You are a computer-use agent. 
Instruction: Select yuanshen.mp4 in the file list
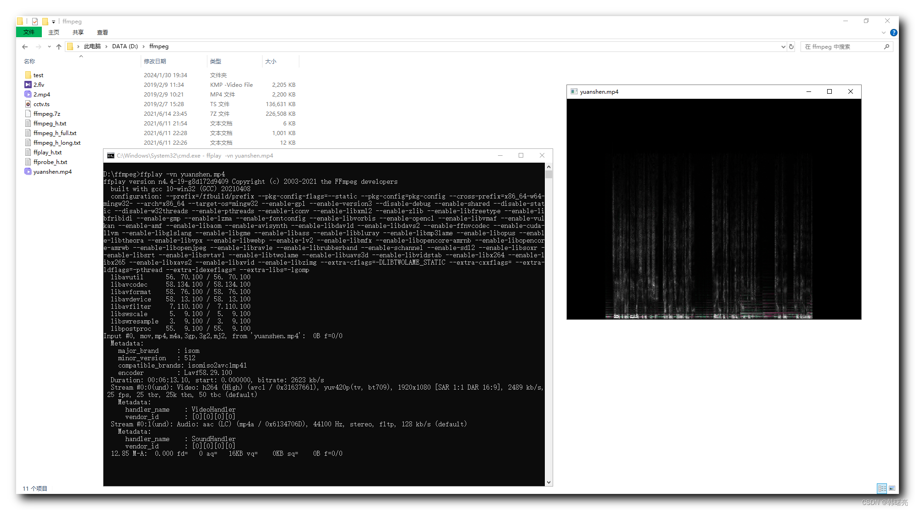coord(52,171)
